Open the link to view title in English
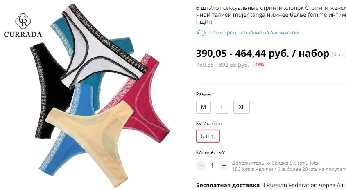The height and width of the screenshot is (190, 346). pyautogui.click(x=254, y=33)
